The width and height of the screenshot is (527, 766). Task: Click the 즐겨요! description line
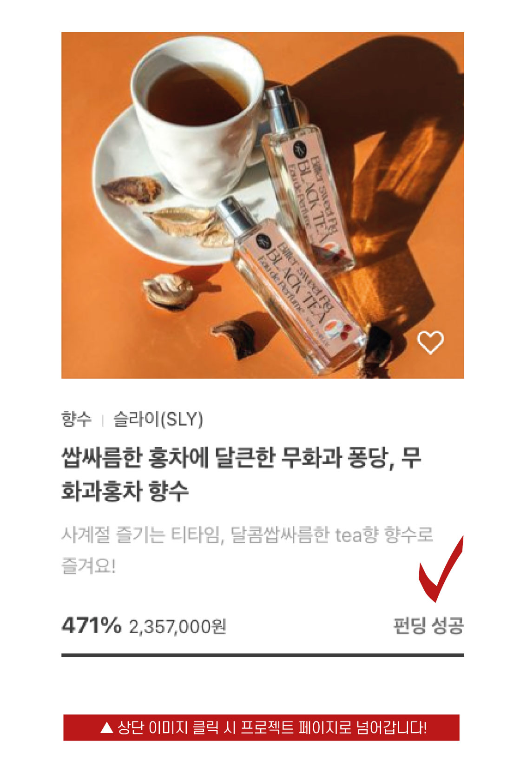(x=88, y=566)
